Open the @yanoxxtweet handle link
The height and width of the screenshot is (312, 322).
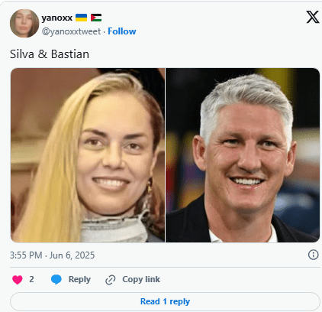point(71,31)
